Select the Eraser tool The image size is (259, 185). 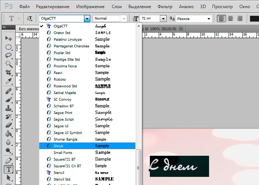(8, 125)
